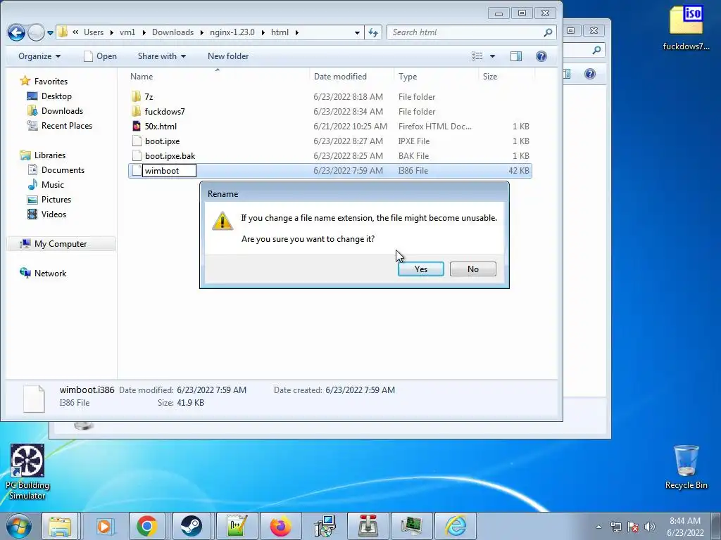This screenshot has height=540, width=721.
Task: Open the recent pages dropdown arrow
Action: click(50, 32)
